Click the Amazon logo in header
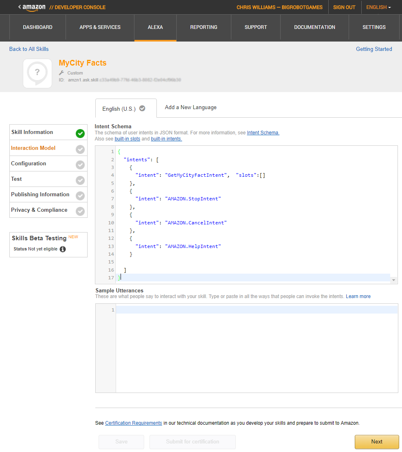The image size is (402, 452). coord(33,7)
